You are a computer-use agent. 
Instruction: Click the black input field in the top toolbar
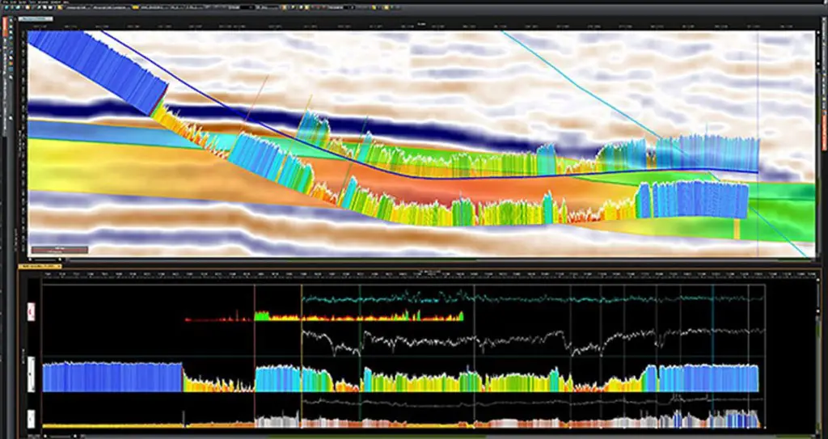click(x=246, y=7)
